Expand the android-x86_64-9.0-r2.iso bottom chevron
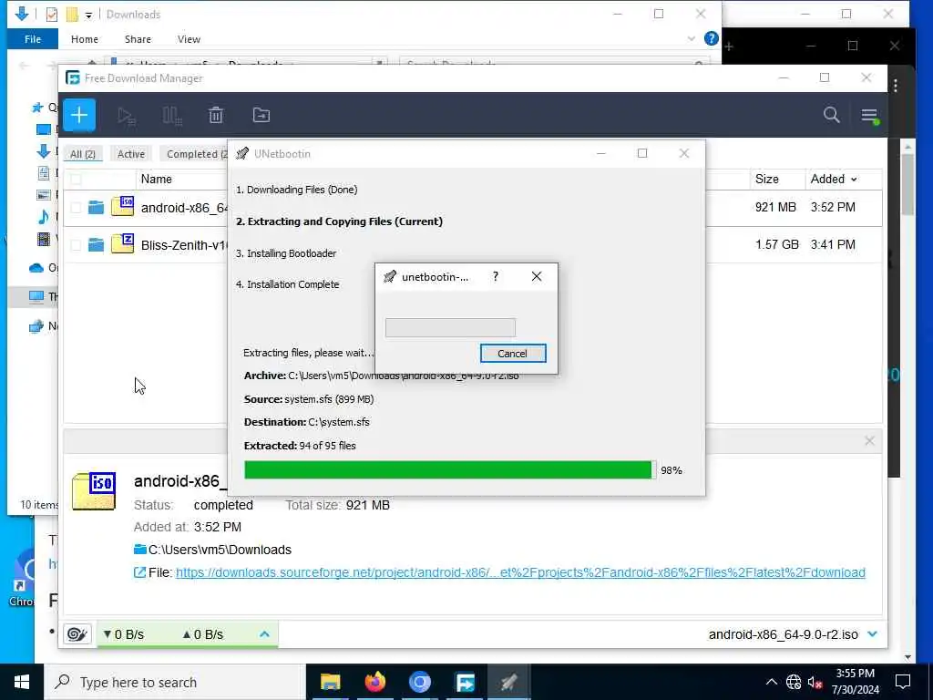The width and height of the screenshot is (933, 700). pyautogui.click(x=872, y=634)
